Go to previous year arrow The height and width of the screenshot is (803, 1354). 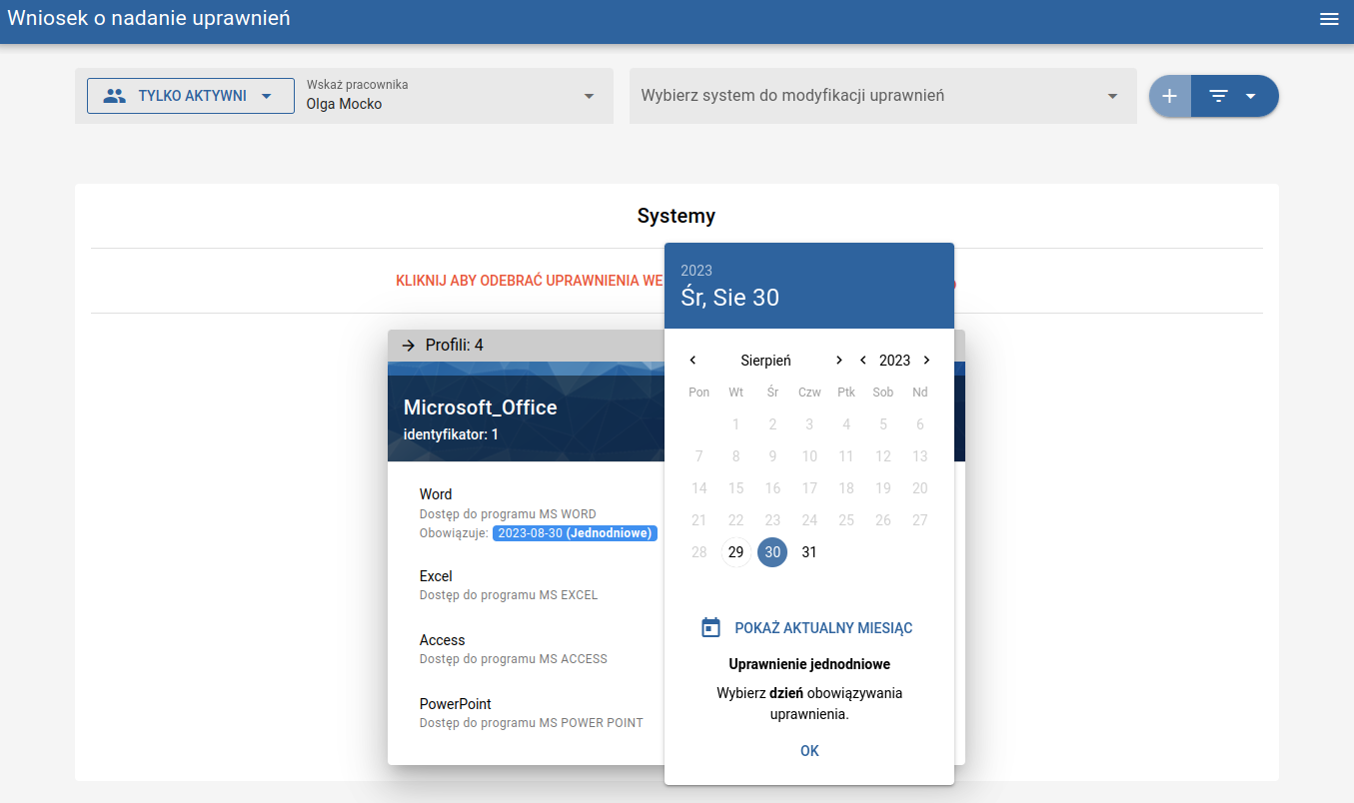point(862,361)
